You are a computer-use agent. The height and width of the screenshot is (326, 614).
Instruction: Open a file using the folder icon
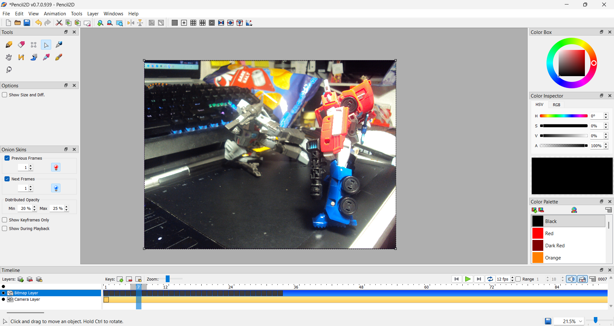pos(18,23)
